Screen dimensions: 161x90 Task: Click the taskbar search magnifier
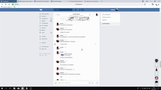click(x=6, y=88)
